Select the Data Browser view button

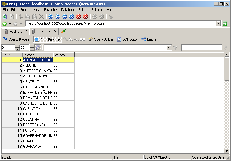click(x=48, y=40)
